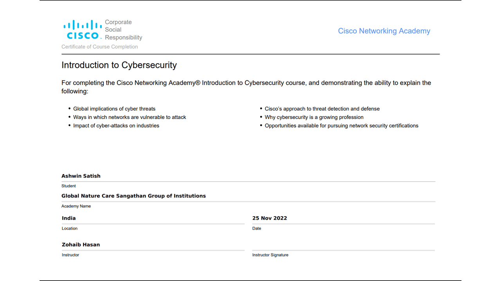Click the Academy Name field label

(76, 206)
